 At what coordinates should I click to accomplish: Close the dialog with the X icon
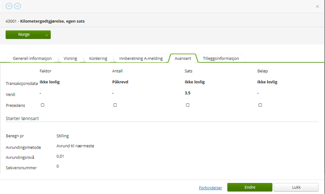coord(317,7)
